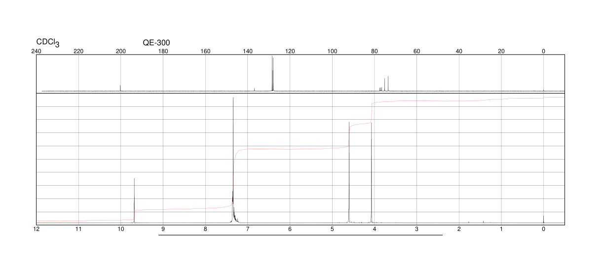Screen dimensions: 604x260
Task: Click the small impurity peak near 1.4 ppm
Action: pyautogui.click(x=483, y=222)
